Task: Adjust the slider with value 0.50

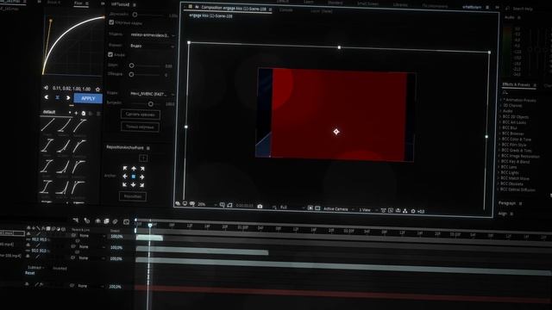Action: (x=131, y=65)
